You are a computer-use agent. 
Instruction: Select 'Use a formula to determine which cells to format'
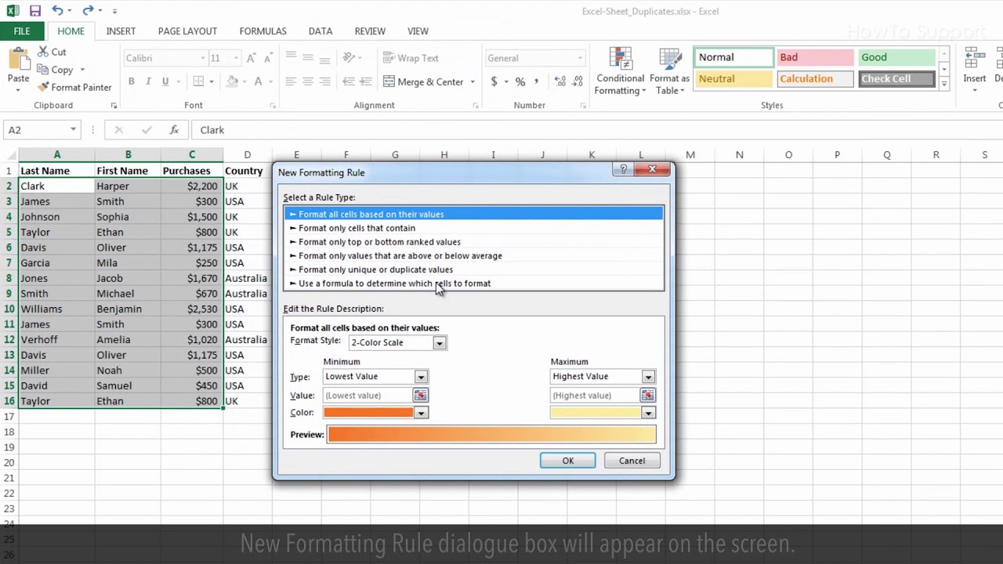pos(473,284)
